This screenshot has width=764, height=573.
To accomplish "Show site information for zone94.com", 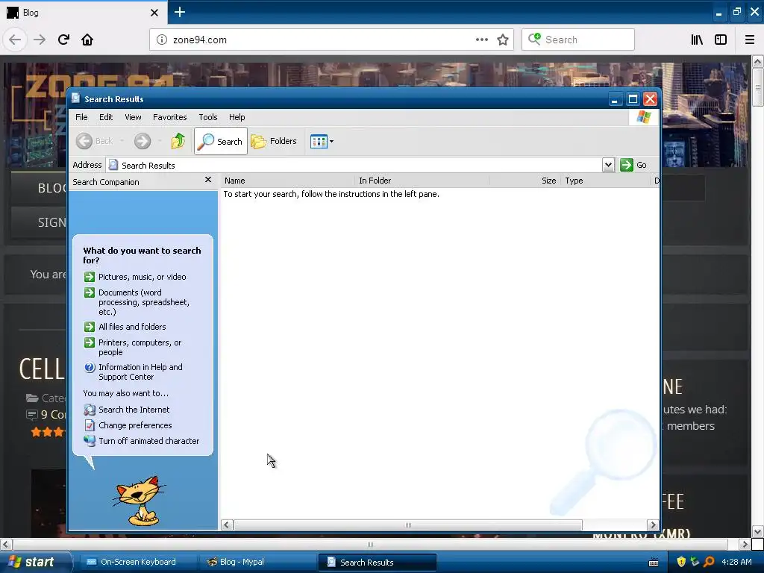I will (x=162, y=40).
